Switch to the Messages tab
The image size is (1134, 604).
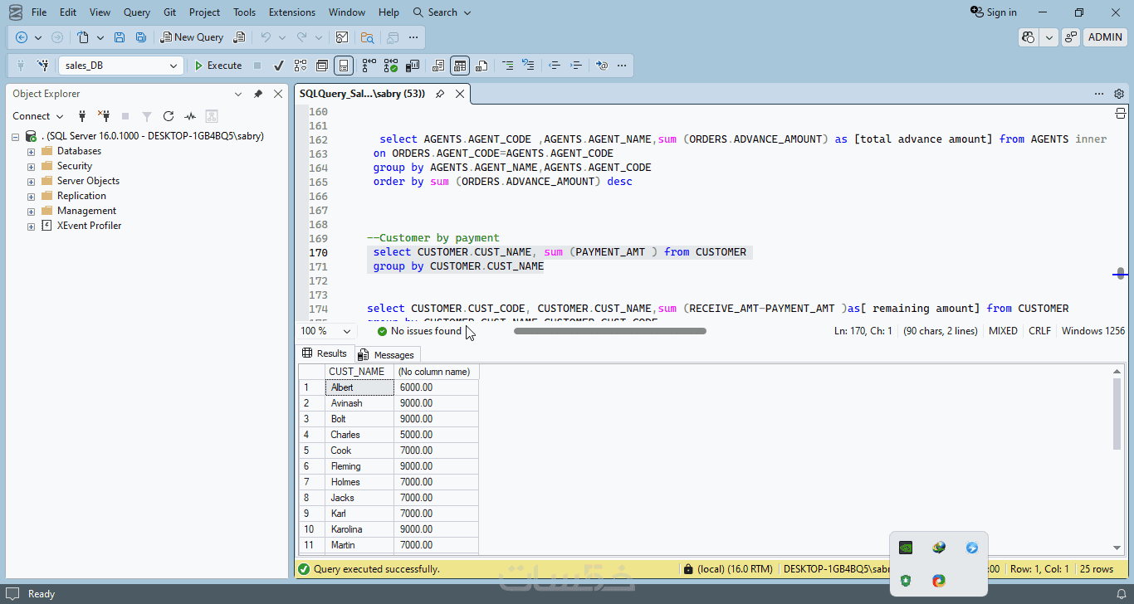point(386,354)
